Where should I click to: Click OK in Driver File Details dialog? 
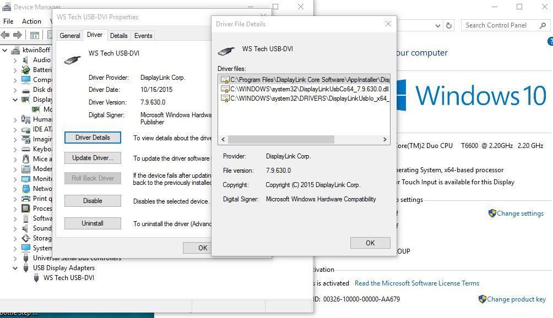point(370,243)
